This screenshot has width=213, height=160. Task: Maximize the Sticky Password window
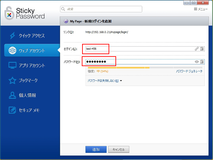pos(193,3)
